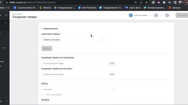Screen dimensions: 188x105
Task: Open the purple crown extension icon
Action: 159,2
